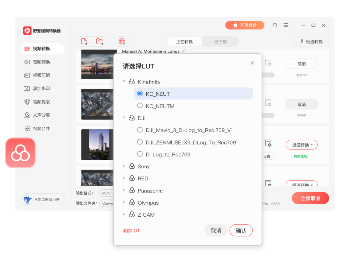357x256 pixels.
Task: Select the KC_NEUTM radio option
Action: point(140,105)
